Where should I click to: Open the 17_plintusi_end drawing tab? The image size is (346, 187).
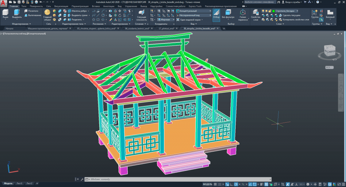coord(167,29)
